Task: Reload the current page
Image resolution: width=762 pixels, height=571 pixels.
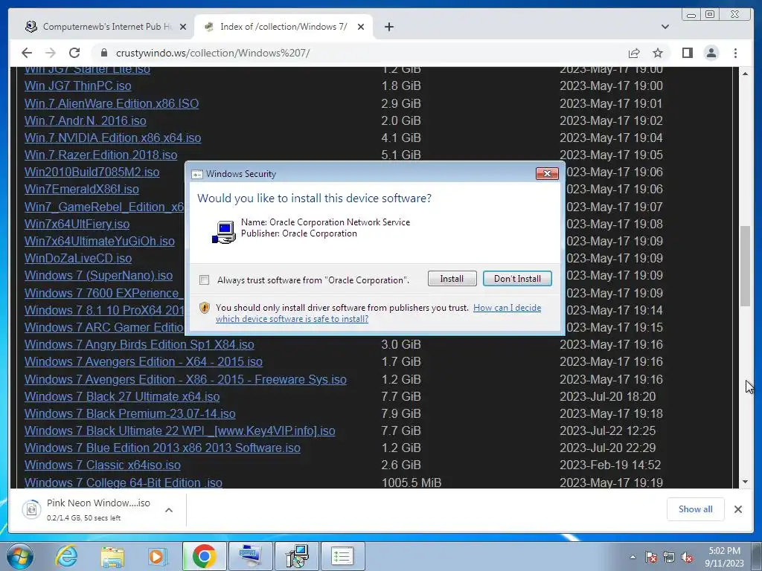Action: 74,53
